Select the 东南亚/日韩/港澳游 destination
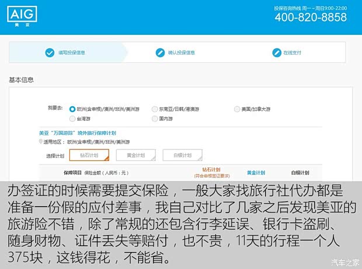The width and height of the screenshot is (362, 269). pyautogui.click(x=155, y=109)
